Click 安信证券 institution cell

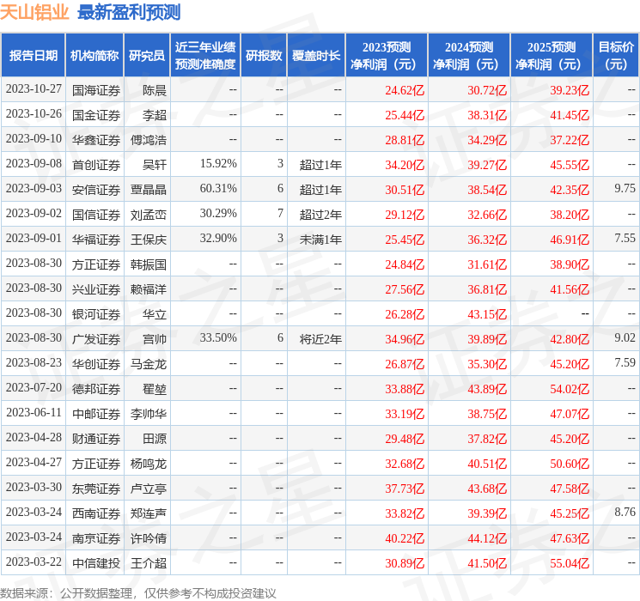[x=96, y=190]
